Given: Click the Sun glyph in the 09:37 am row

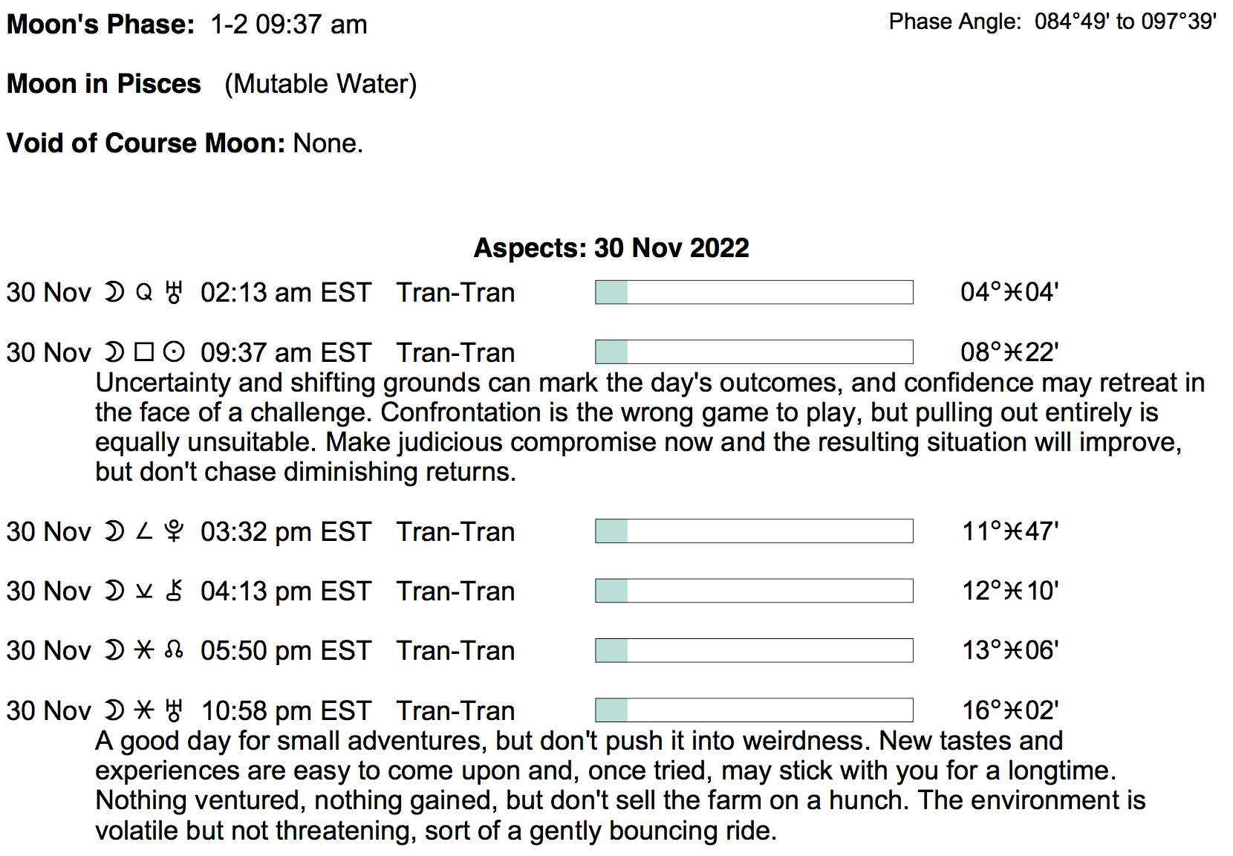Looking at the screenshot, I should (174, 352).
